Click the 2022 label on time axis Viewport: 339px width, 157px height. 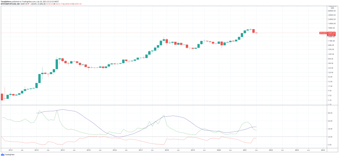coord(271,150)
